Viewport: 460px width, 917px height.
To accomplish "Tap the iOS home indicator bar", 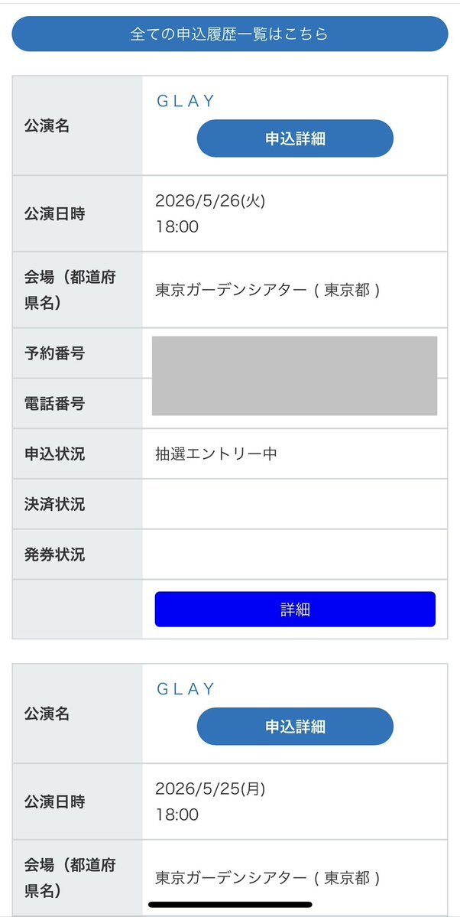I will (x=230, y=905).
